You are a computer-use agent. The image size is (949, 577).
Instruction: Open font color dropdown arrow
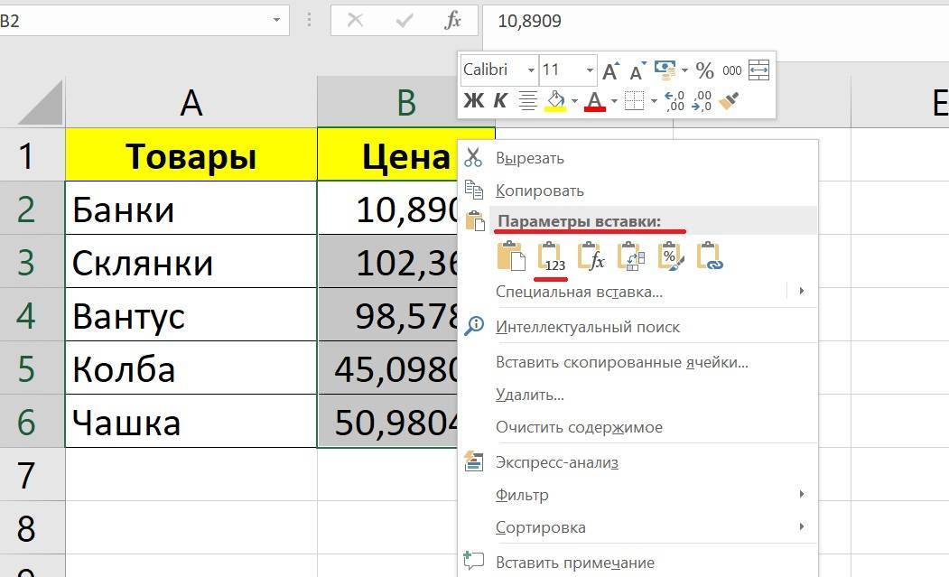614,100
